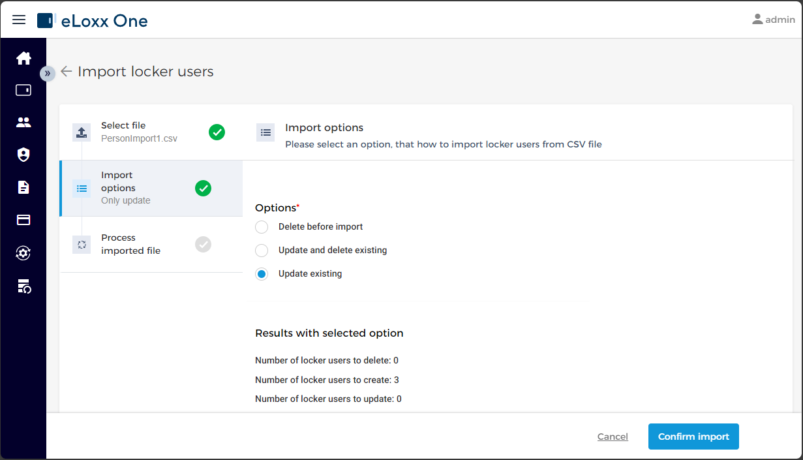Click the Confirm import button
The height and width of the screenshot is (460, 803).
[693, 437]
